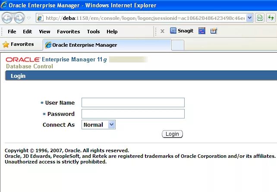
Task: Click the User Name input field
Action: pyautogui.click(x=133, y=102)
